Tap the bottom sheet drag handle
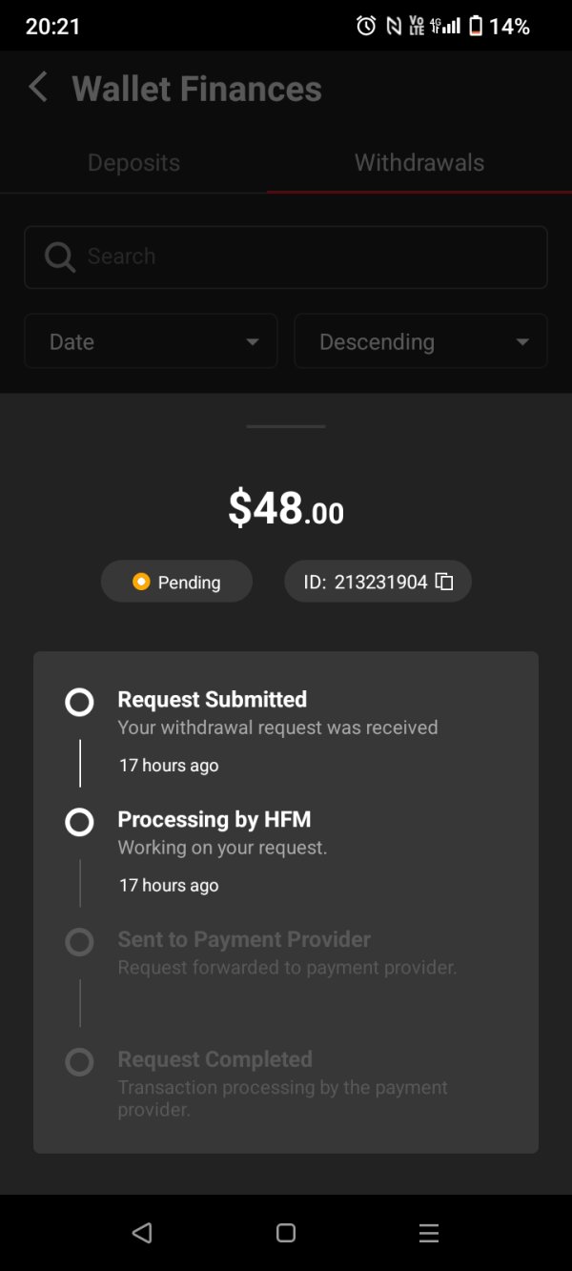This screenshot has width=572, height=1271. 286,426
